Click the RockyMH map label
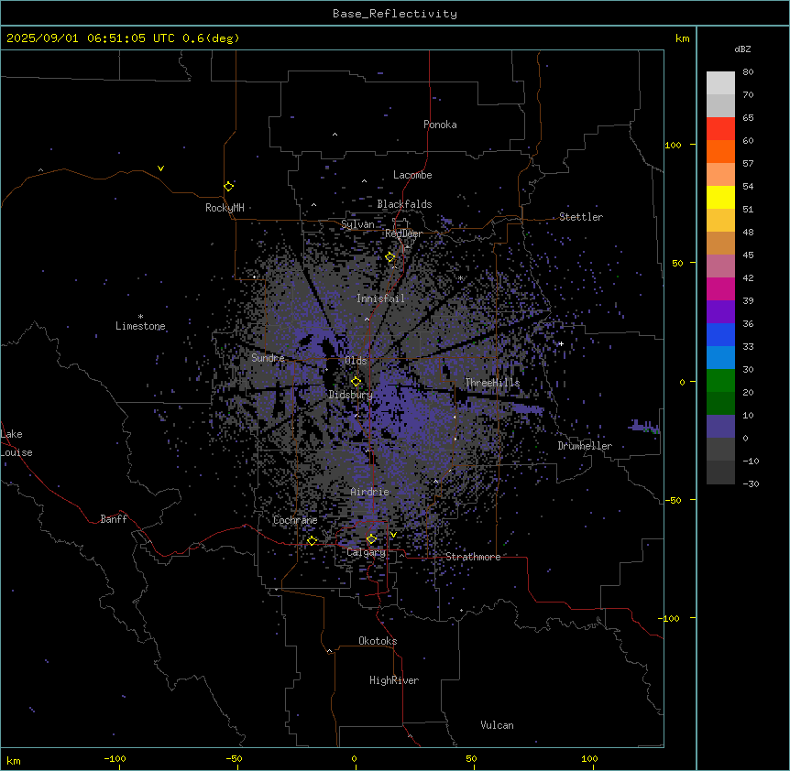Screen dimensions: 790x771 pos(225,208)
